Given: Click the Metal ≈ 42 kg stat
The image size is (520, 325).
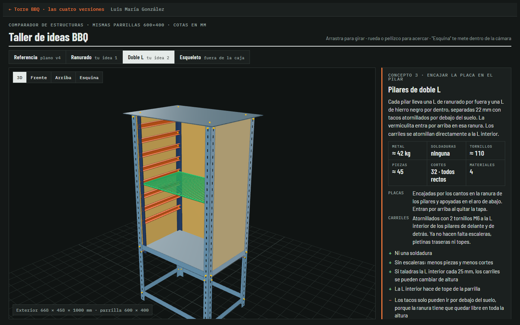Looking at the screenshot, I should coord(408,151).
